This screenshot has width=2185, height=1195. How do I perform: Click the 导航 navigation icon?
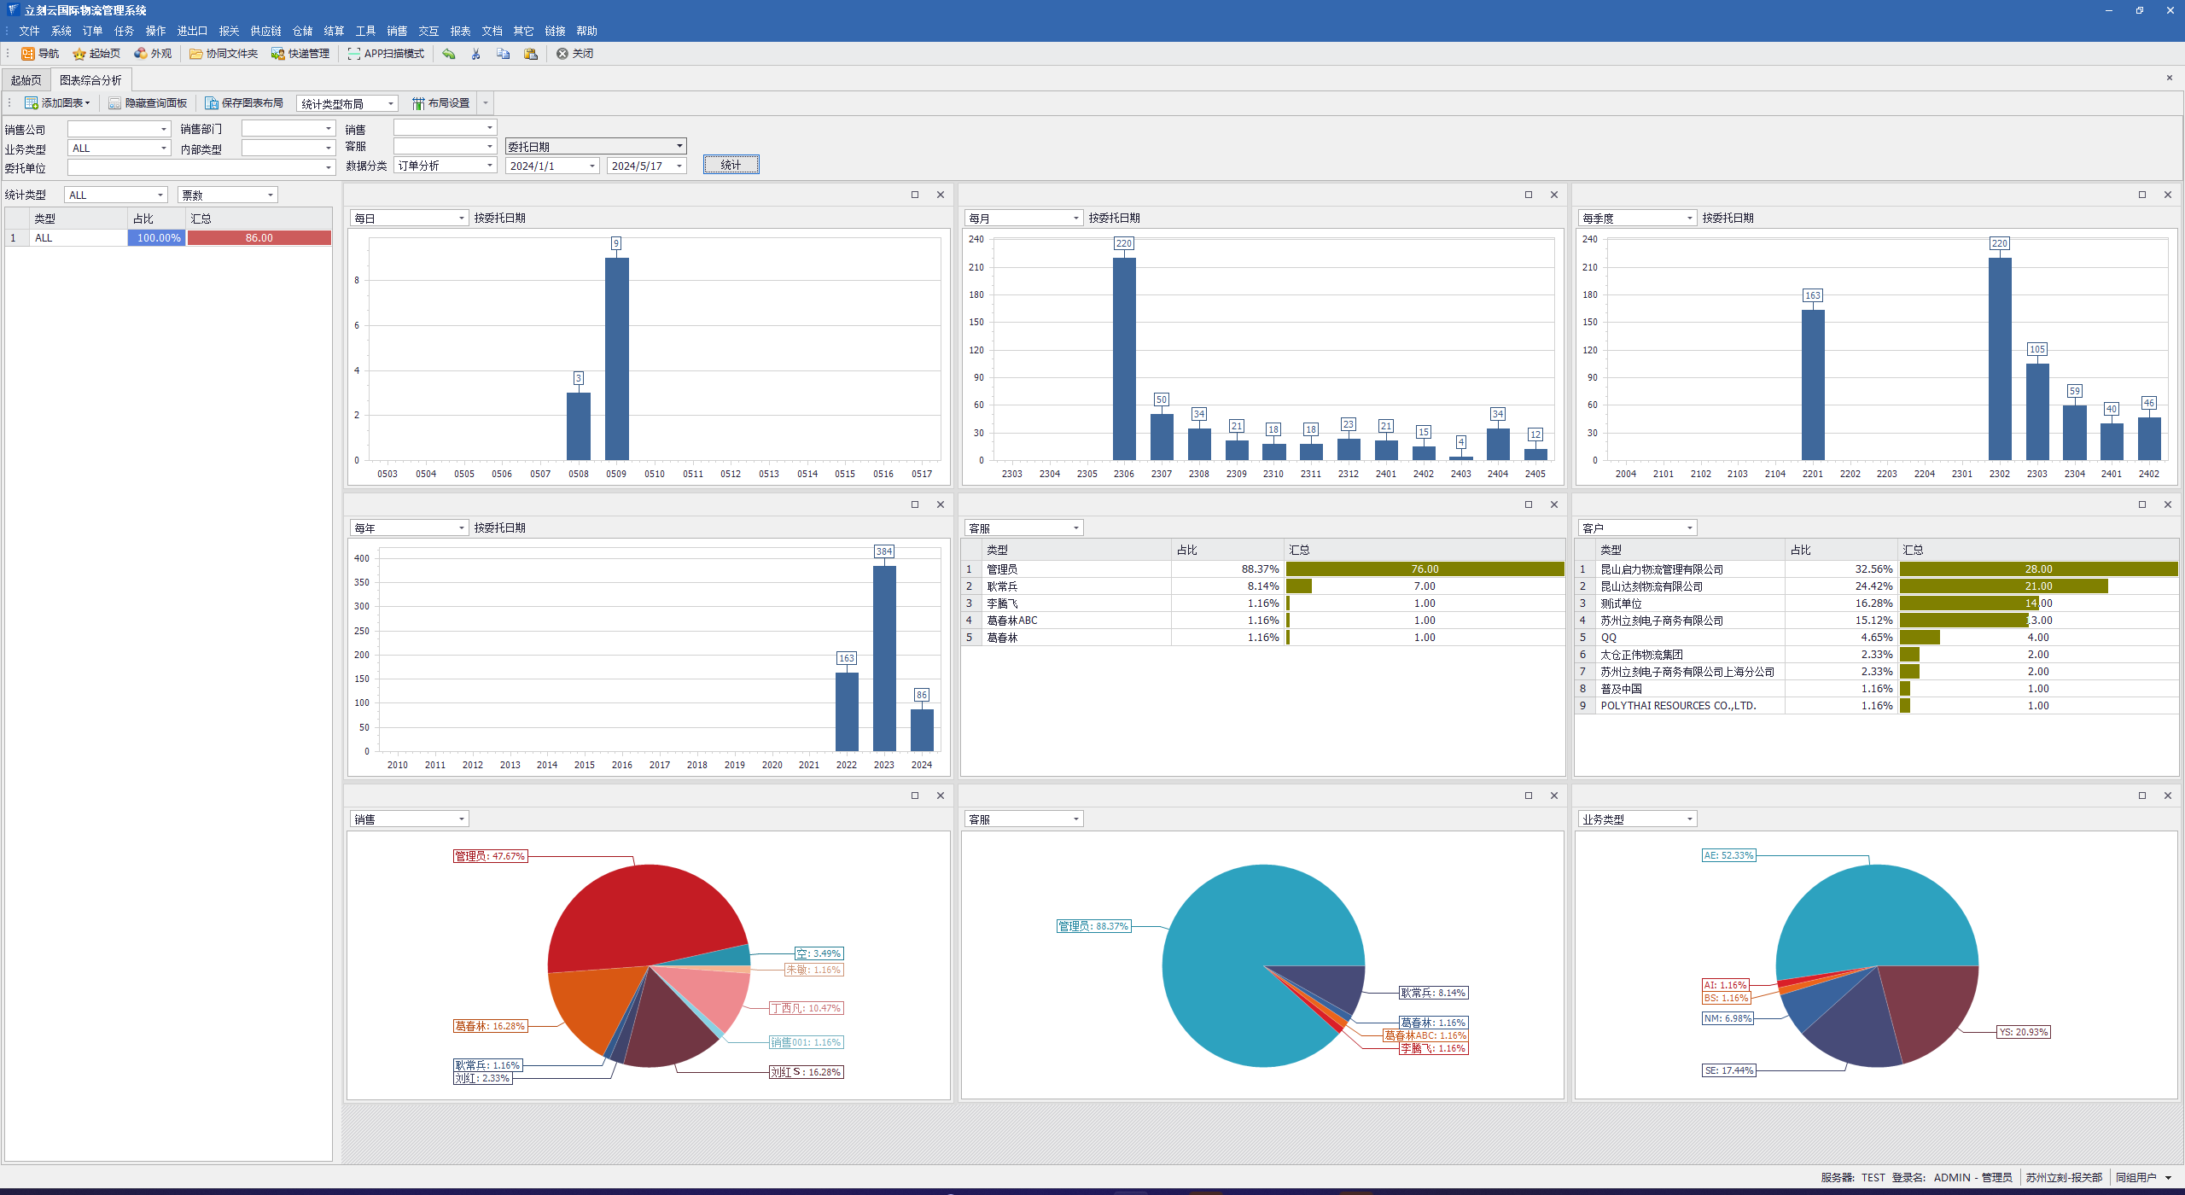[x=28, y=54]
